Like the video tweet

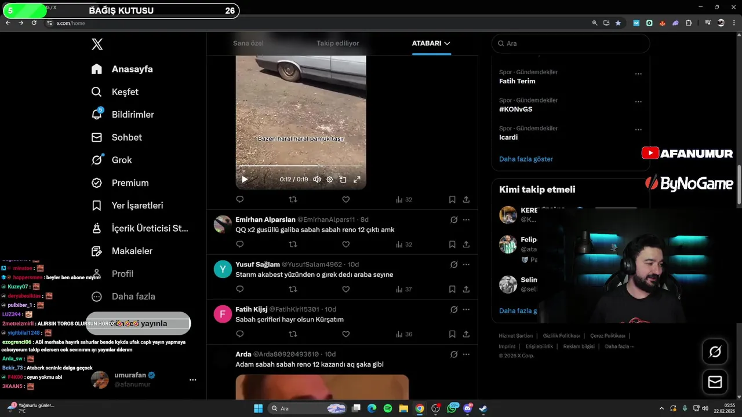(346, 199)
